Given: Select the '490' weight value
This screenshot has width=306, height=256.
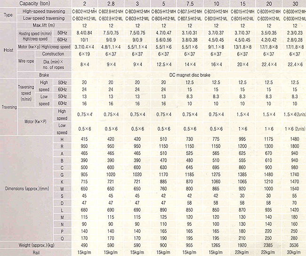Looking at the screenshot, I should click(84, 245).
